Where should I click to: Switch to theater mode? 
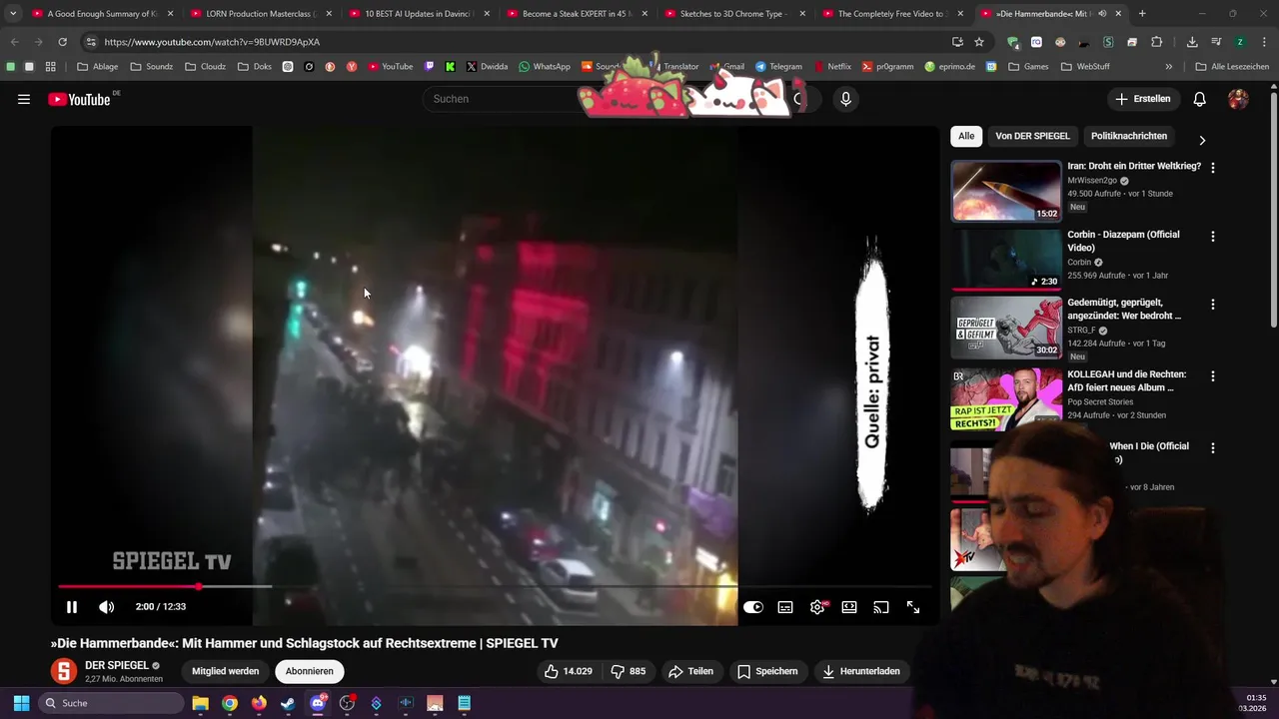pos(849,607)
